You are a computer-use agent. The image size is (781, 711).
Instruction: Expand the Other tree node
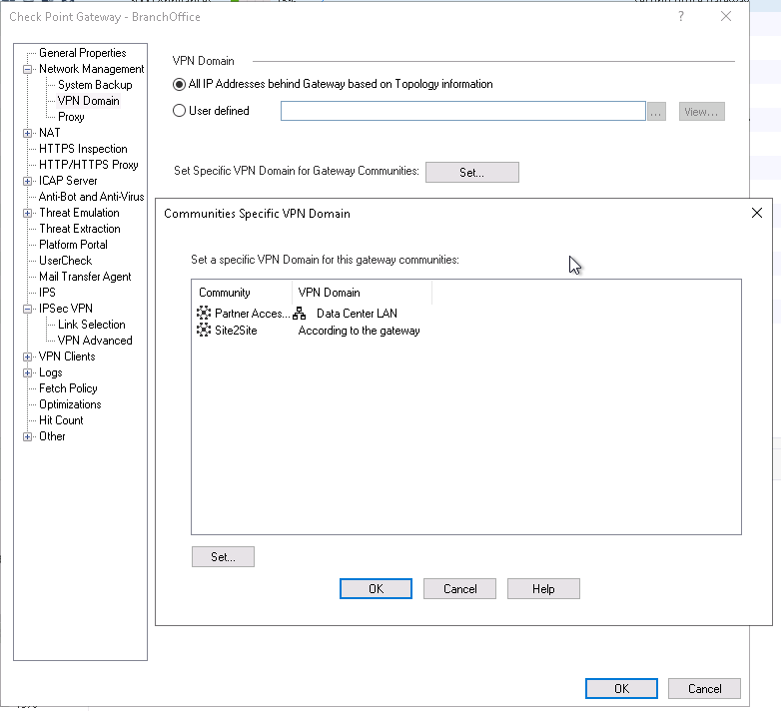[x=27, y=436]
